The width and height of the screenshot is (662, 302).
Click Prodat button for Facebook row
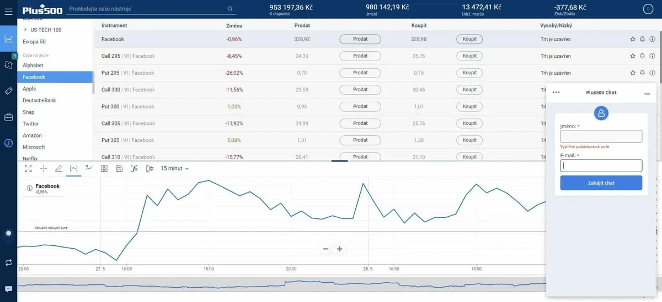coord(360,39)
